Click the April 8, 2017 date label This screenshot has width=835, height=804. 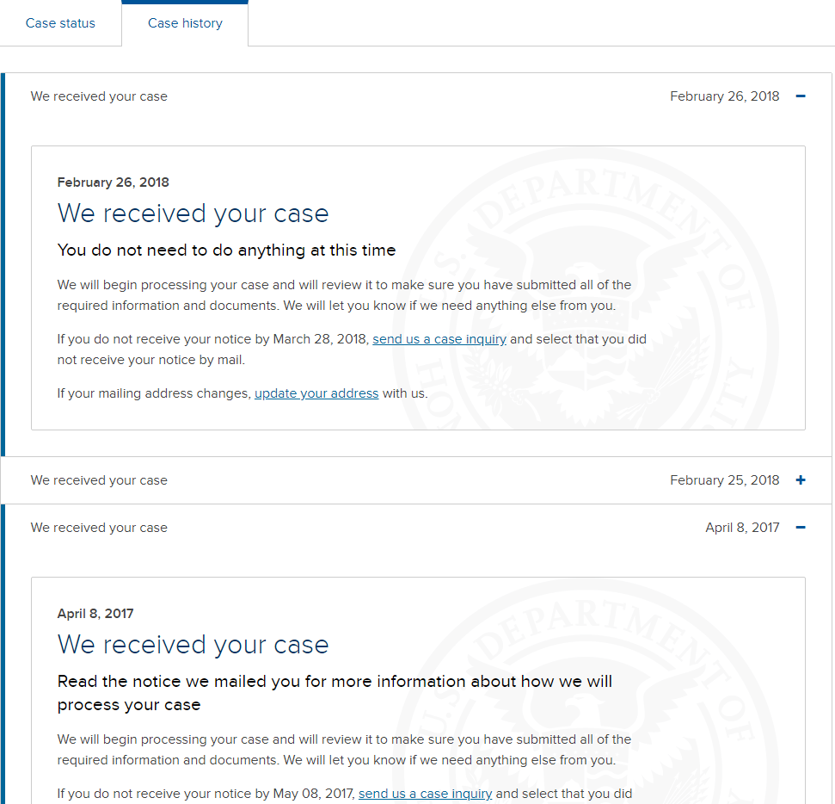(x=742, y=528)
